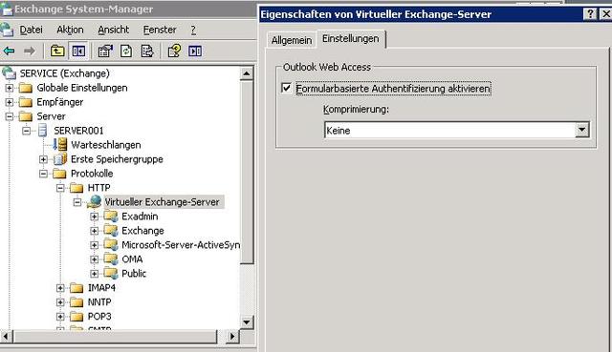This screenshot has width=612, height=352.
Task: Click the HTTP folder icon
Action: point(76,188)
